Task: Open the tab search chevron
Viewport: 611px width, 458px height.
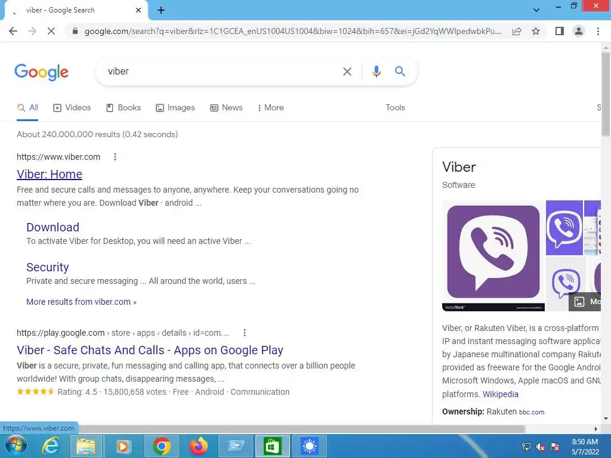Action: click(x=536, y=10)
